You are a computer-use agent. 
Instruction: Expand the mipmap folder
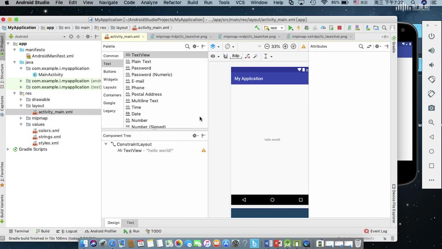(21, 118)
